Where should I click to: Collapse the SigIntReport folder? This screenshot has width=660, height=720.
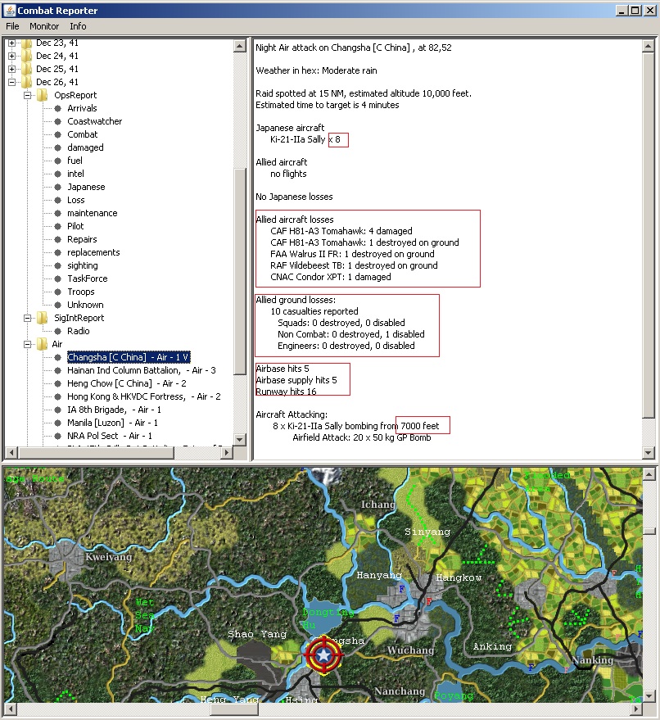point(28,318)
